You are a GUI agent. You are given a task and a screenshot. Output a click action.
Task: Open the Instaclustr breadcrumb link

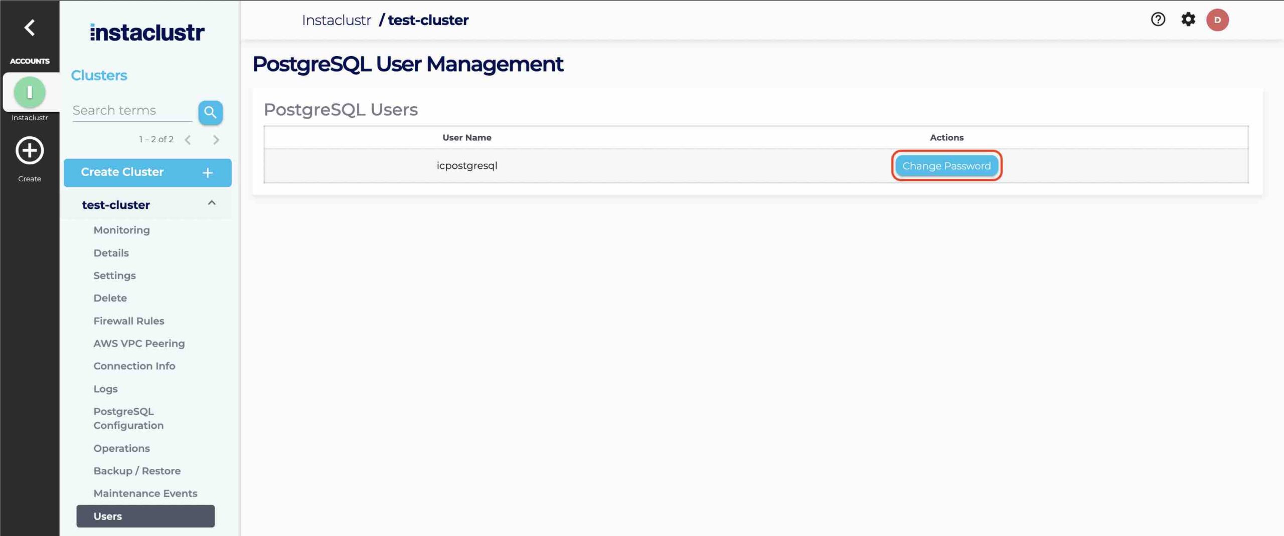(337, 20)
